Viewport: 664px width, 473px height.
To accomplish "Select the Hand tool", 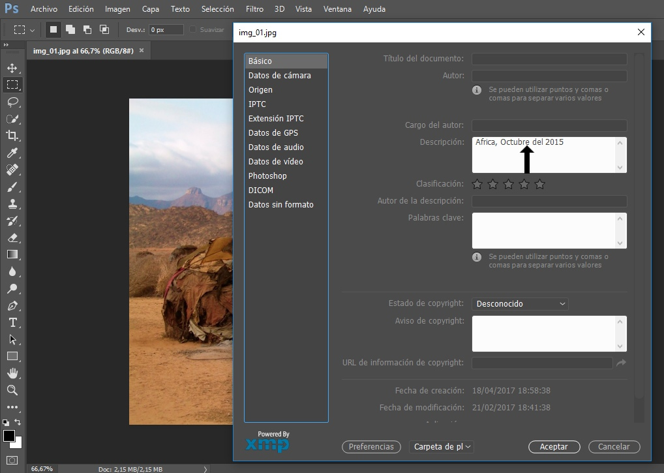I will (12, 373).
